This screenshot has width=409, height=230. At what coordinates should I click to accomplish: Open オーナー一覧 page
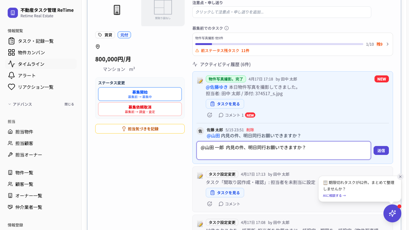pyautogui.click(x=41, y=195)
